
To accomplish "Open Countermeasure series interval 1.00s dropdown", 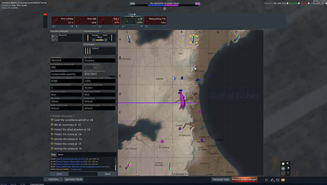I will (x=100, y=81).
